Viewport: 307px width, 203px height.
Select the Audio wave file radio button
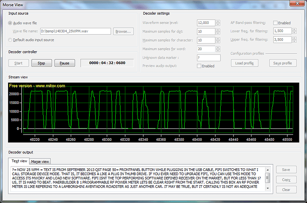tap(11, 23)
